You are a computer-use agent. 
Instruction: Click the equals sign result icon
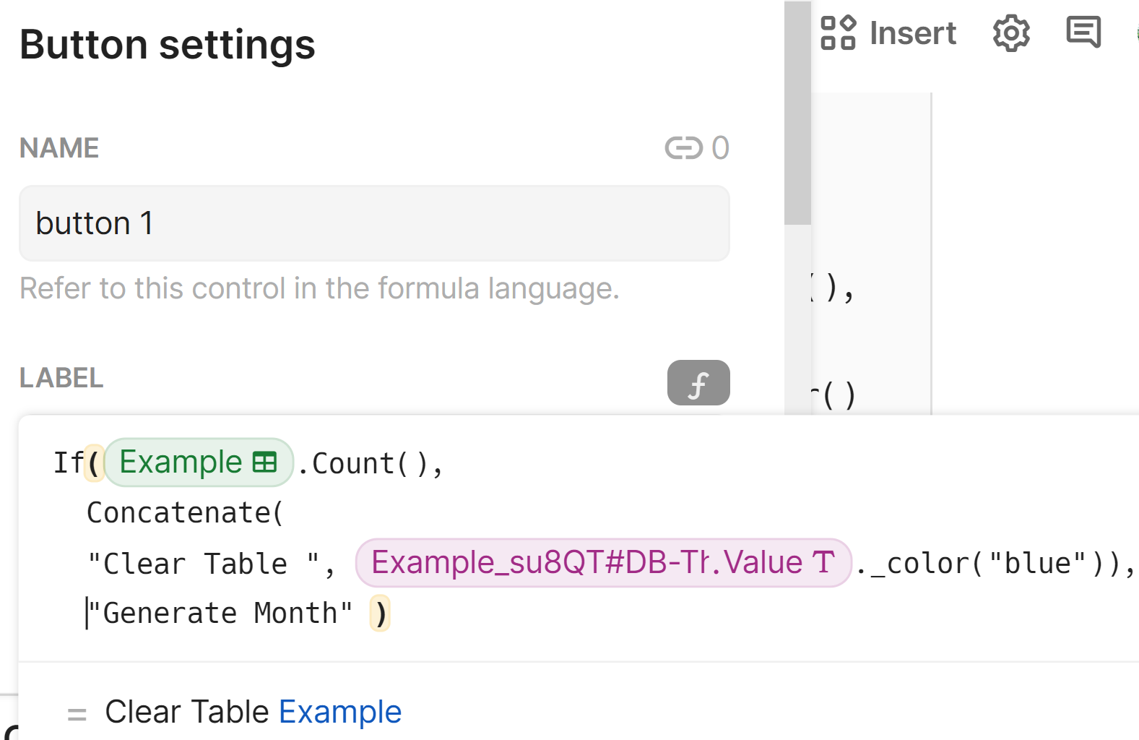click(77, 714)
